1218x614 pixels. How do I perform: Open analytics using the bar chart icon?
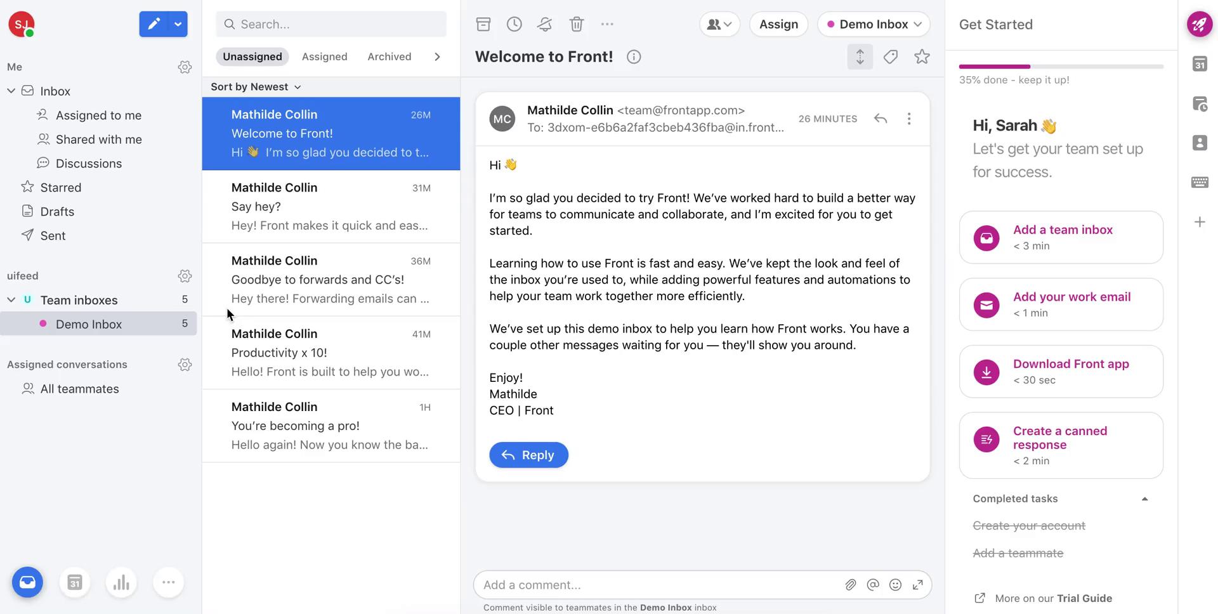point(121,582)
